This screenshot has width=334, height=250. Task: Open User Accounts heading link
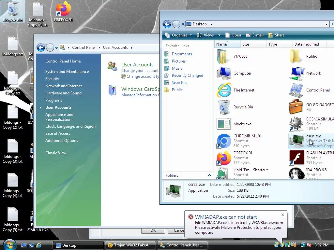pos(137,65)
